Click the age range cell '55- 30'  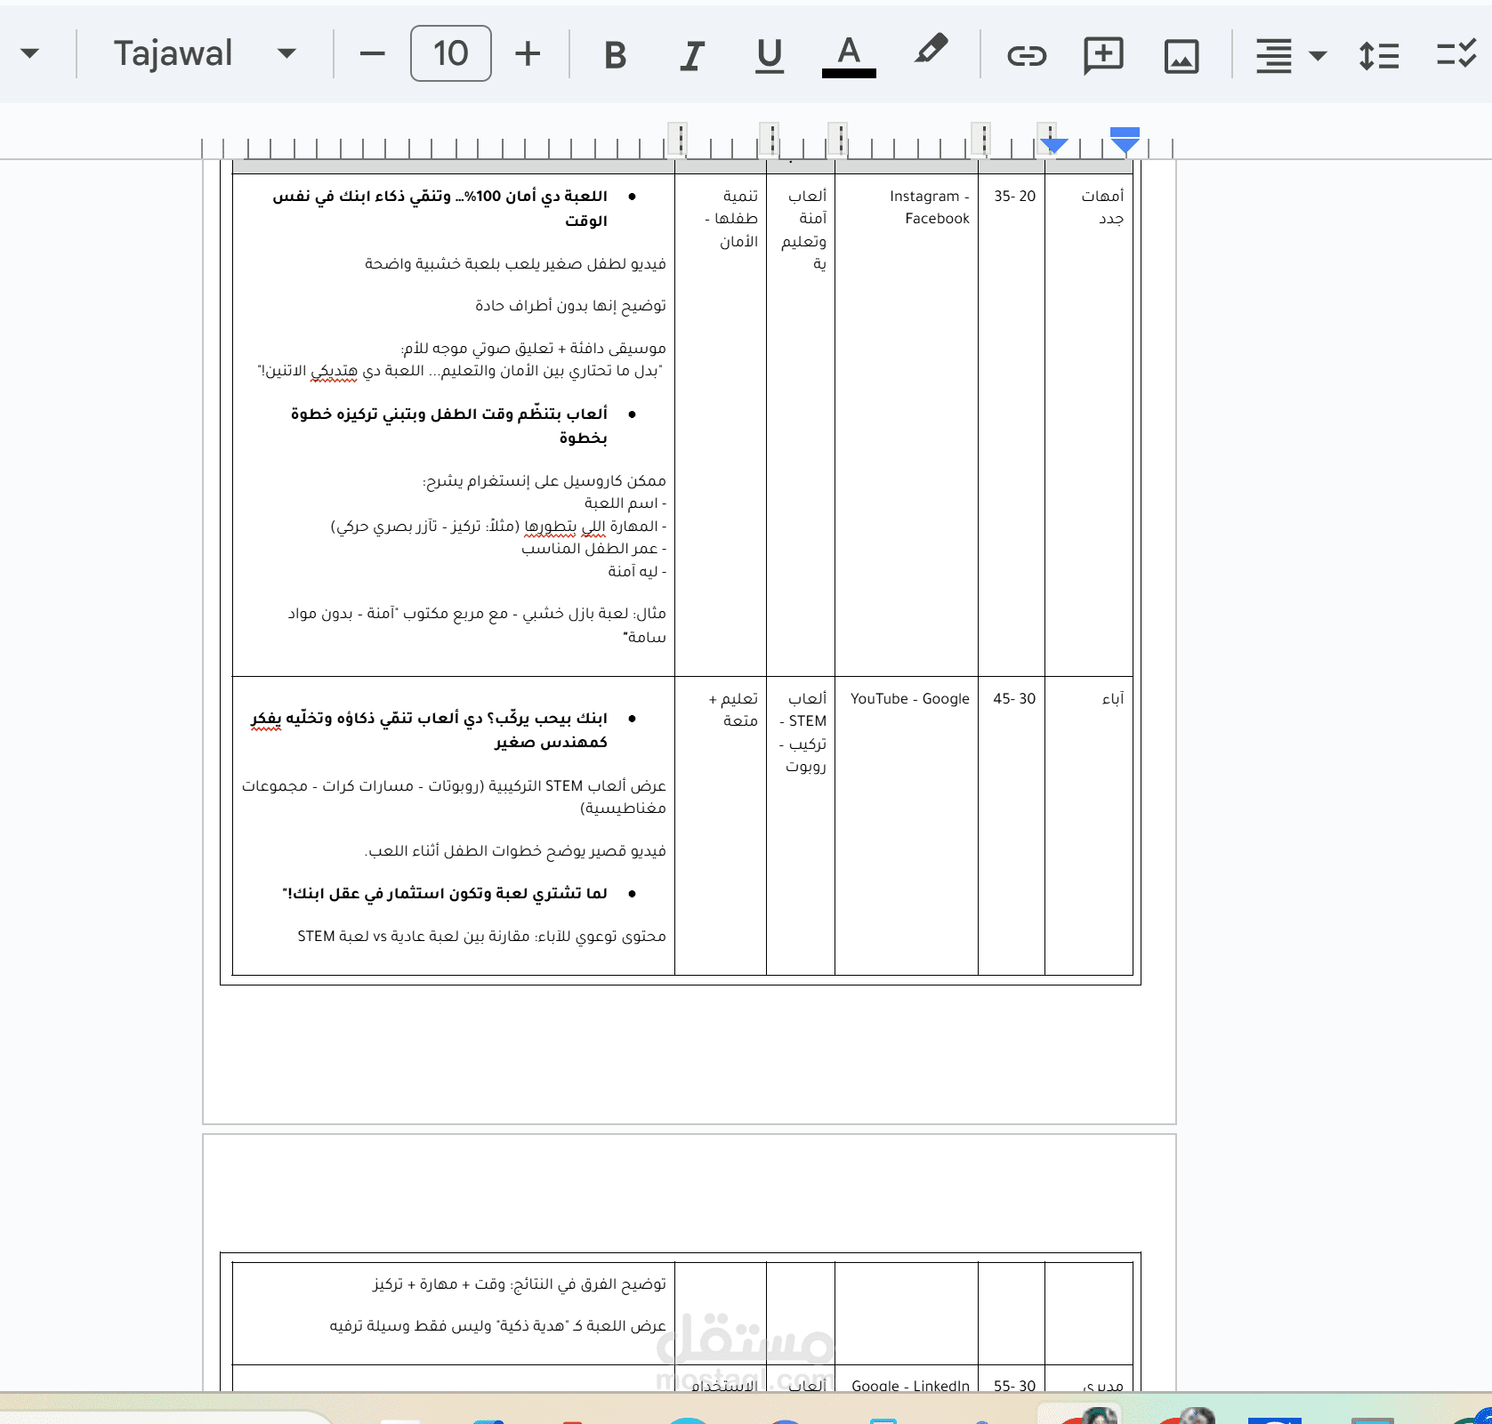[x=1014, y=1386]
